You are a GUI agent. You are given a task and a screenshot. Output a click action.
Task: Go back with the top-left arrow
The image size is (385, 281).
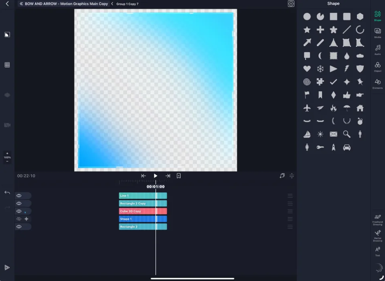[7, 4]
